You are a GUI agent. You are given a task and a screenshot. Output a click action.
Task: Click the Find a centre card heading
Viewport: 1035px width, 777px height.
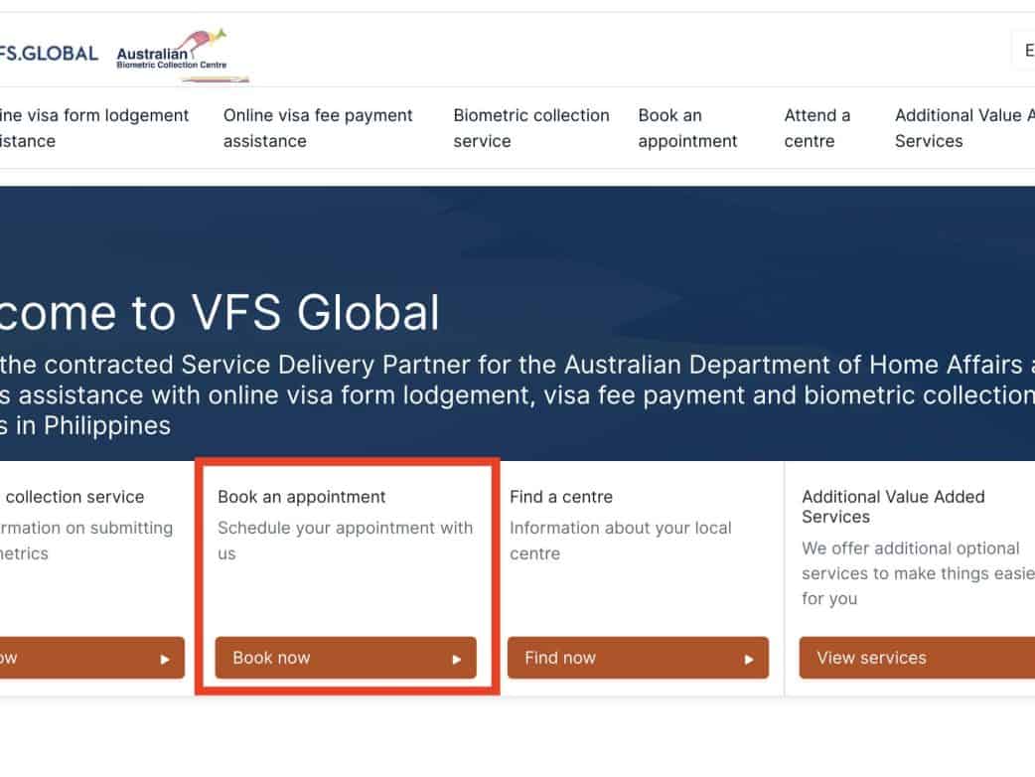tap(561, 497)
